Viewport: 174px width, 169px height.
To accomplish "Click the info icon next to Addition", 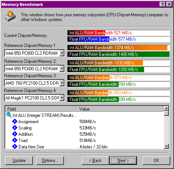I will 15,134.
